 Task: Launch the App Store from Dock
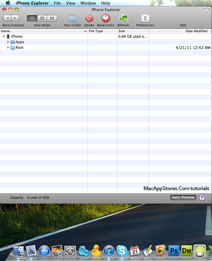pos(44,251)
